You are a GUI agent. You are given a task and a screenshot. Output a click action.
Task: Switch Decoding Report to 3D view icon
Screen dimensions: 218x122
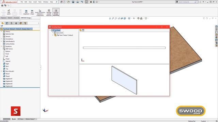pyautogui.click(x=80, y=30)
